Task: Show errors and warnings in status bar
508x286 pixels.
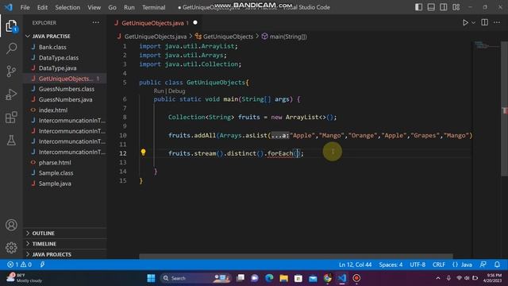Action: [x=19, y=265]
